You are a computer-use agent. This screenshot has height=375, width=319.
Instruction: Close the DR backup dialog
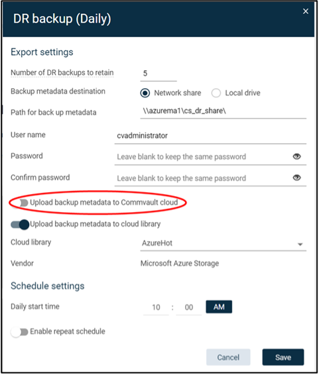tap(306, 11)
